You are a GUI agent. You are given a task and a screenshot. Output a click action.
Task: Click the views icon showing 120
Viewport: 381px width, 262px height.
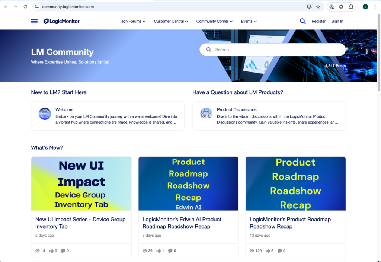253,250
